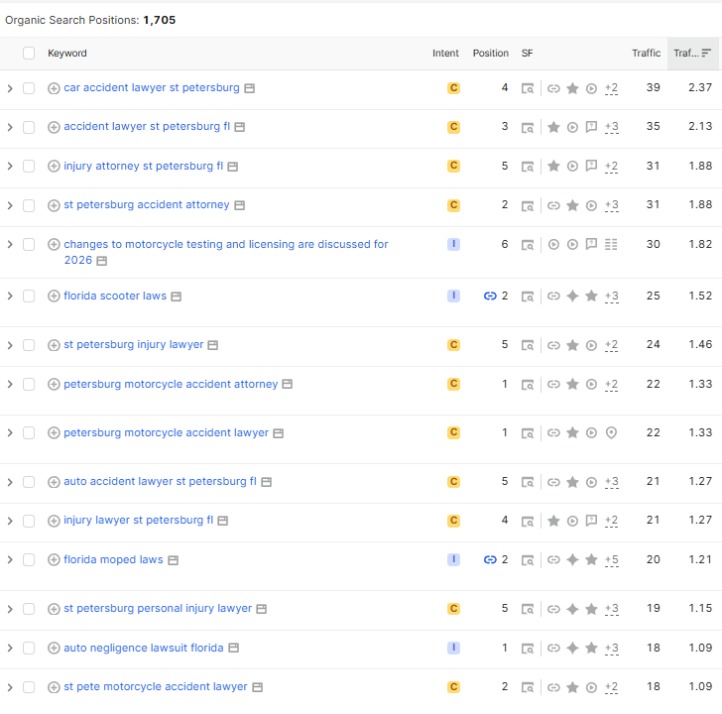Expand the 'injury lawyer st petersburg fl' row
722x714 pixels.
[x=10, y=521]
